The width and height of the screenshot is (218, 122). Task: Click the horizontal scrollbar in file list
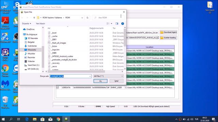coord(76,72)
